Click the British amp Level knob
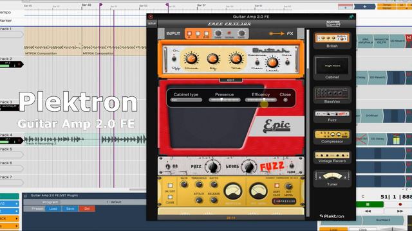 (x=272, y=63)
